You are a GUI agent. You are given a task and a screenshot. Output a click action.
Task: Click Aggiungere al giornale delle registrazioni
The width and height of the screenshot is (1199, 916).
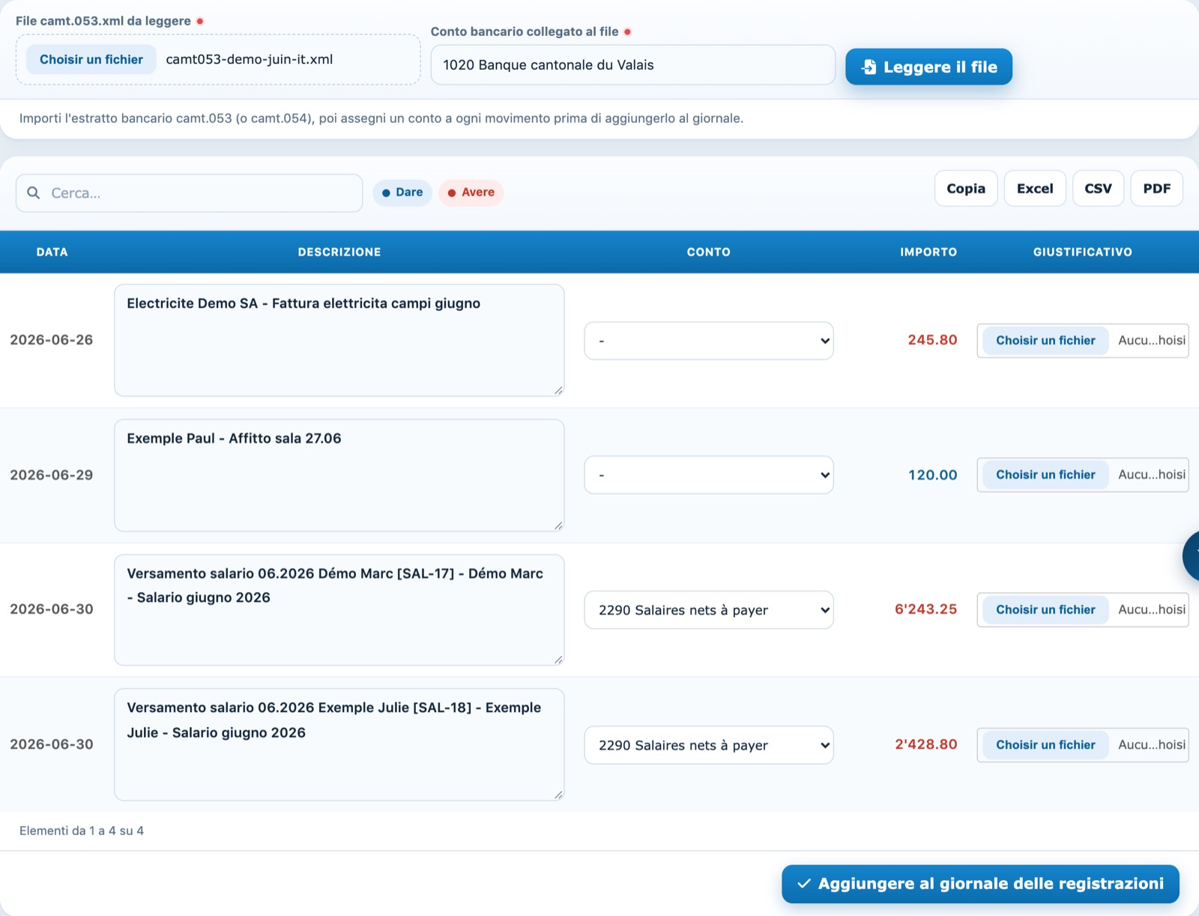pyautogui.click(x=980, y=884)
